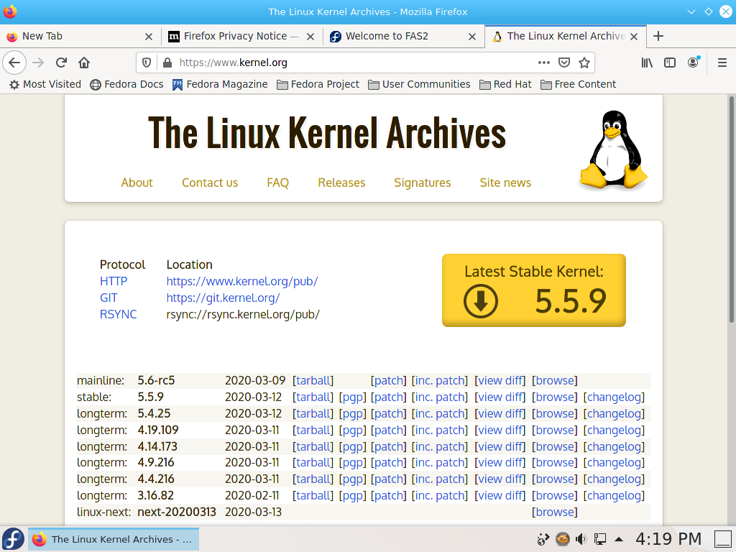
Task: Bookmark this page with the star
Action: click(584, 63)
